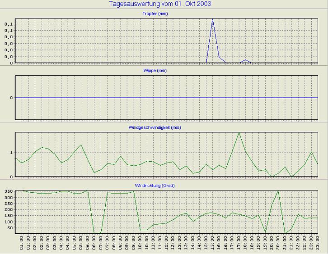
Task: Click the wind direction spike at 20:30
Action: click(278, 191)
